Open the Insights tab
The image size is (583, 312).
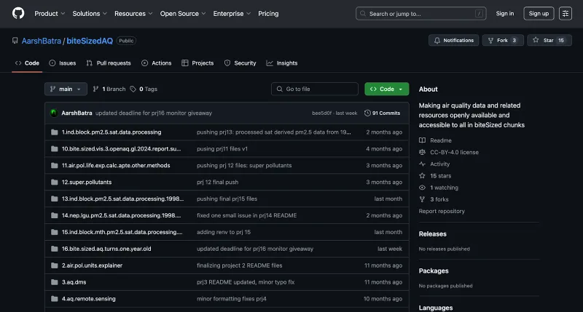pos(282,63)
